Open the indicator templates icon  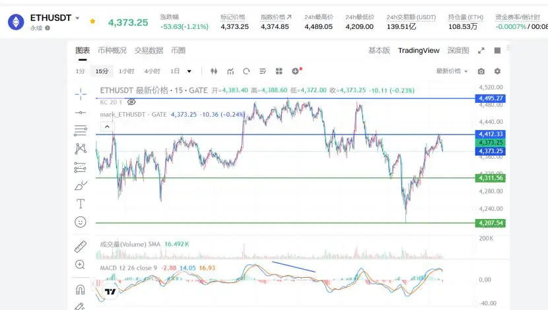263,71
